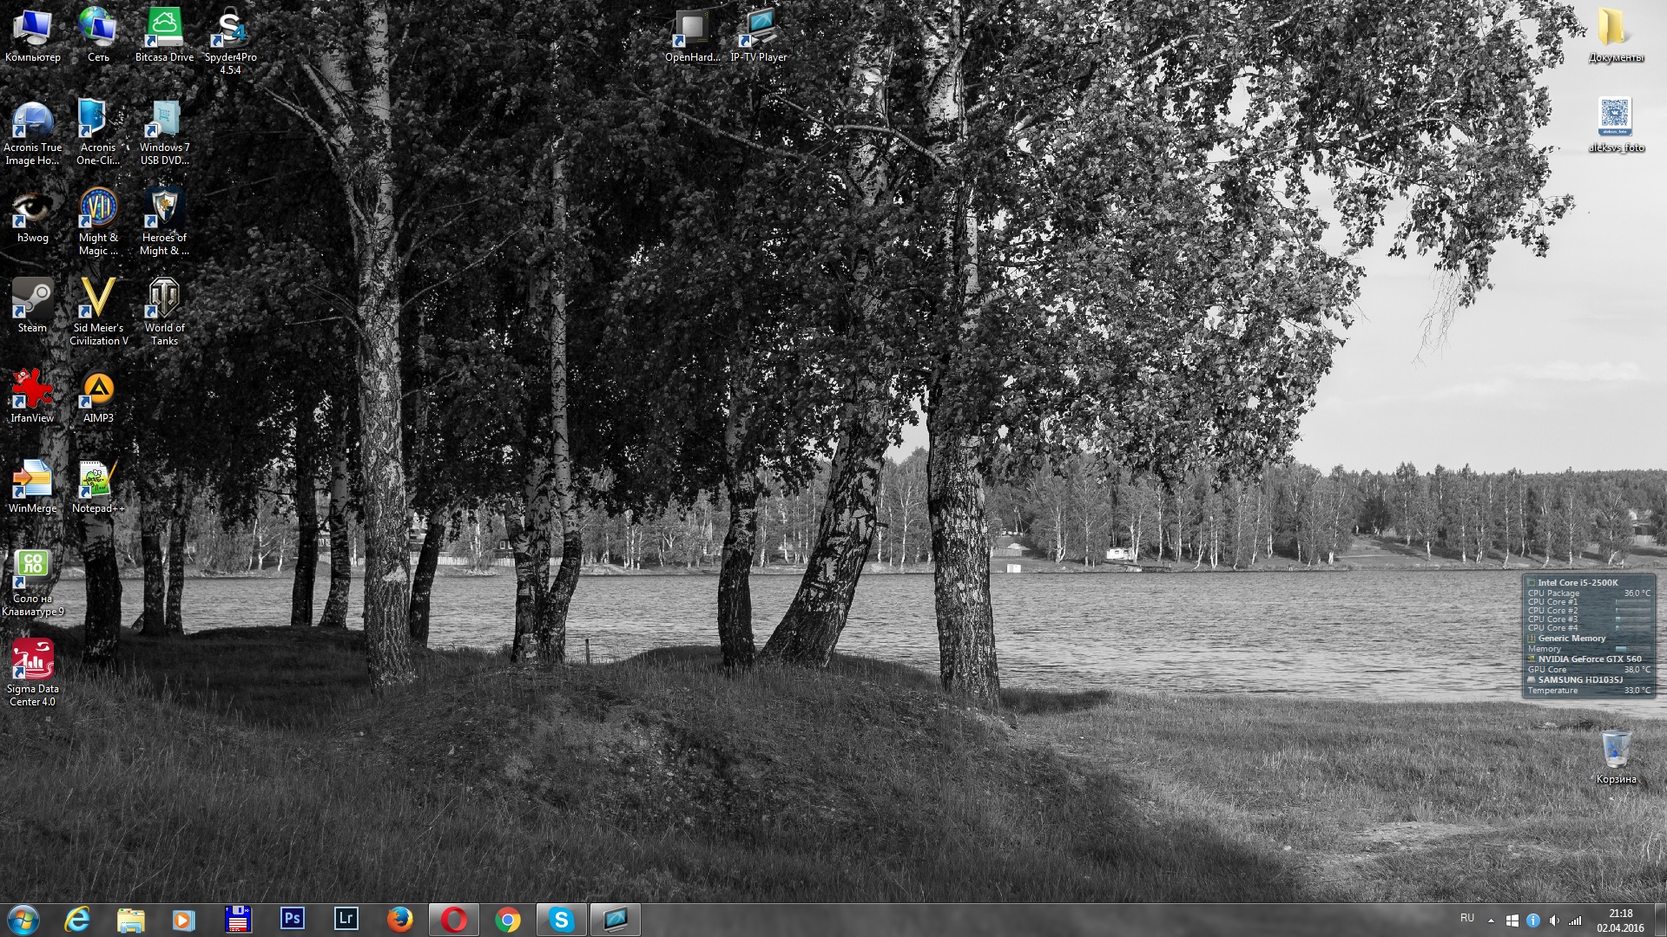Image resolution: width=1667 pixels, height=937 pixels.
Task: Open the Opera taskbar button
Action: pyautogui.click(x=453, y=919)
